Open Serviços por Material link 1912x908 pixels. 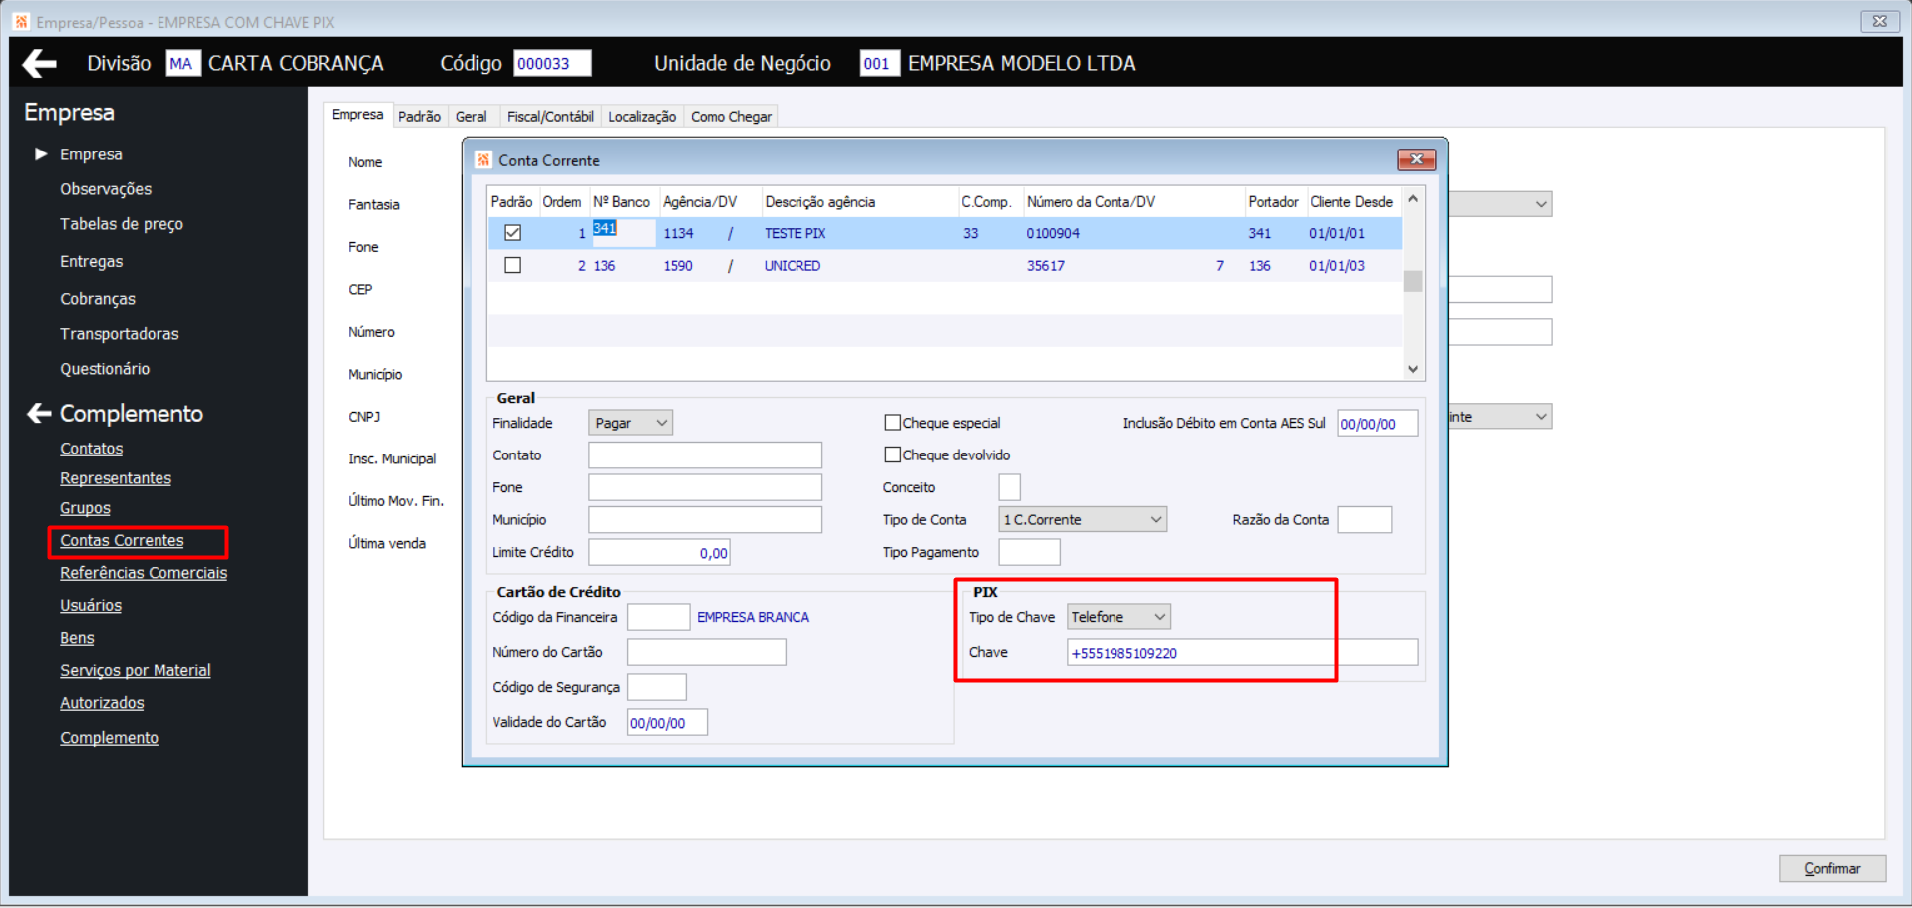136,670
